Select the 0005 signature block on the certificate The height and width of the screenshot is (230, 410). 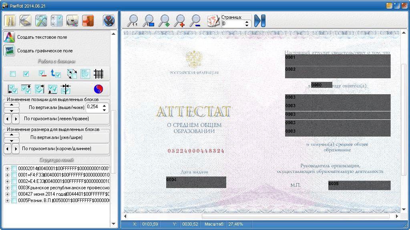[359, 185]
